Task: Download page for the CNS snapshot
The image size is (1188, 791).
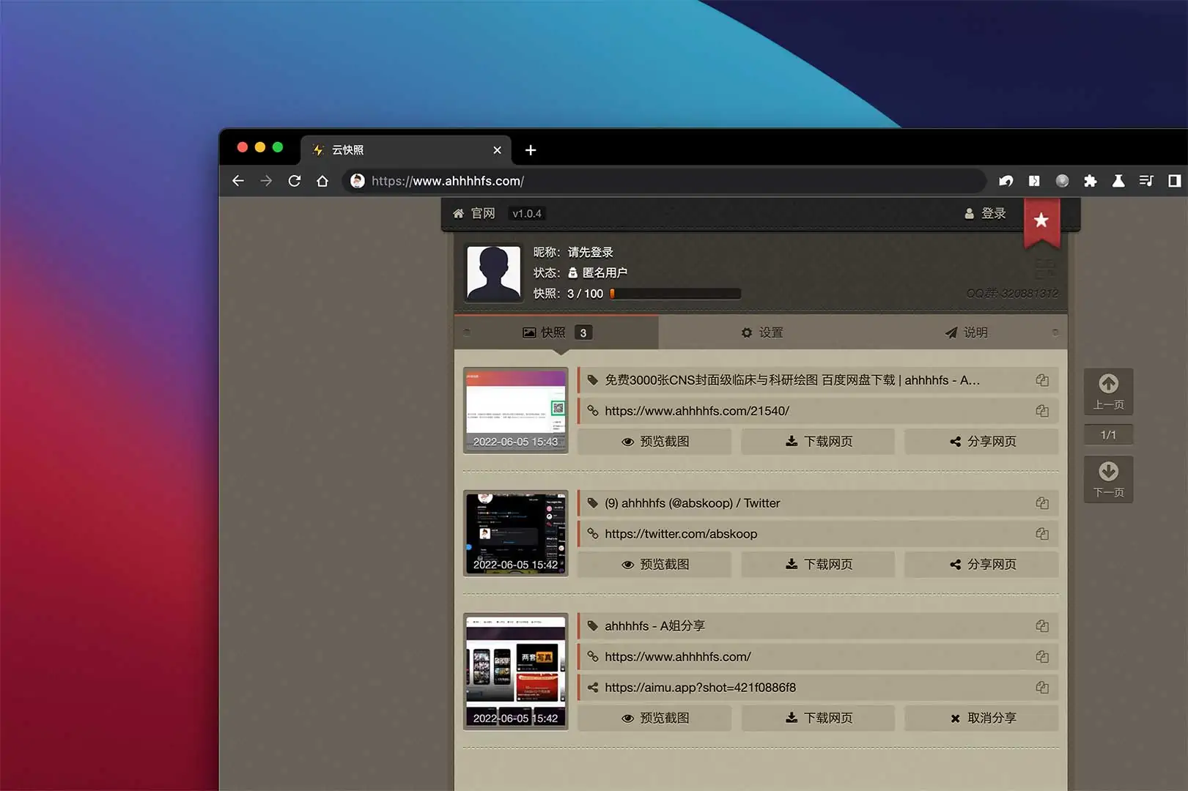Action: pos(818,442)
